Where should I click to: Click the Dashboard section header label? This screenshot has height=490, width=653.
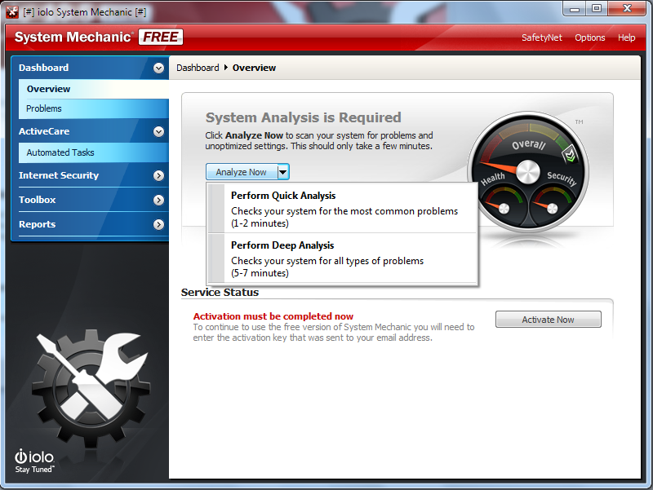click(44, 68)
